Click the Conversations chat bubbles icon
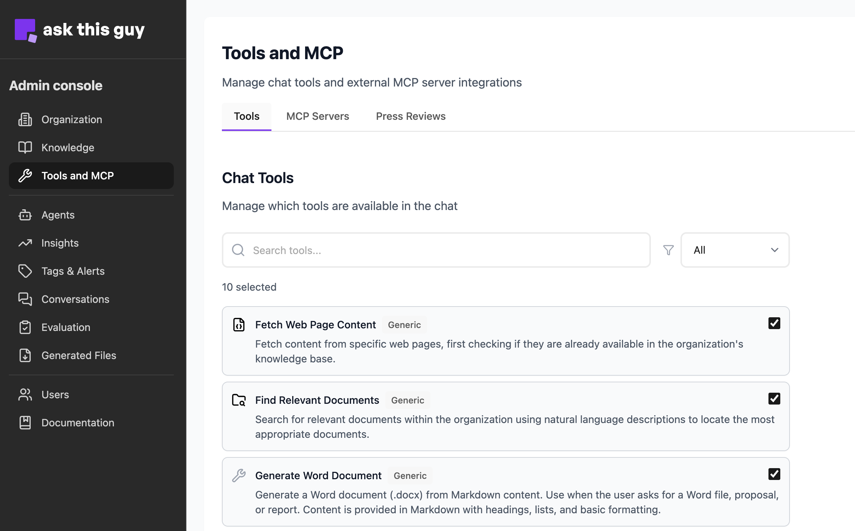Viewport: 855px width, 531px height. pos(25,299)
